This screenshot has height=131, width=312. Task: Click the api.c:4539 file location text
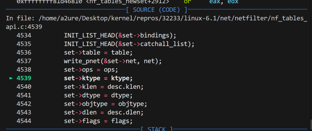pos(24,27)
